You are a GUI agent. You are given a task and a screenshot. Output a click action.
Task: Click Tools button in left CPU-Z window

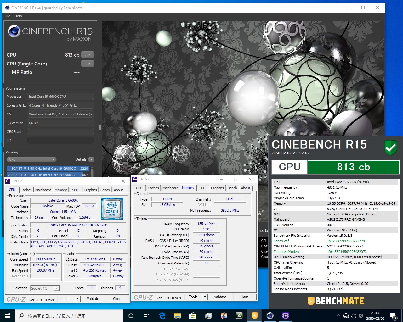coord(66,299)
